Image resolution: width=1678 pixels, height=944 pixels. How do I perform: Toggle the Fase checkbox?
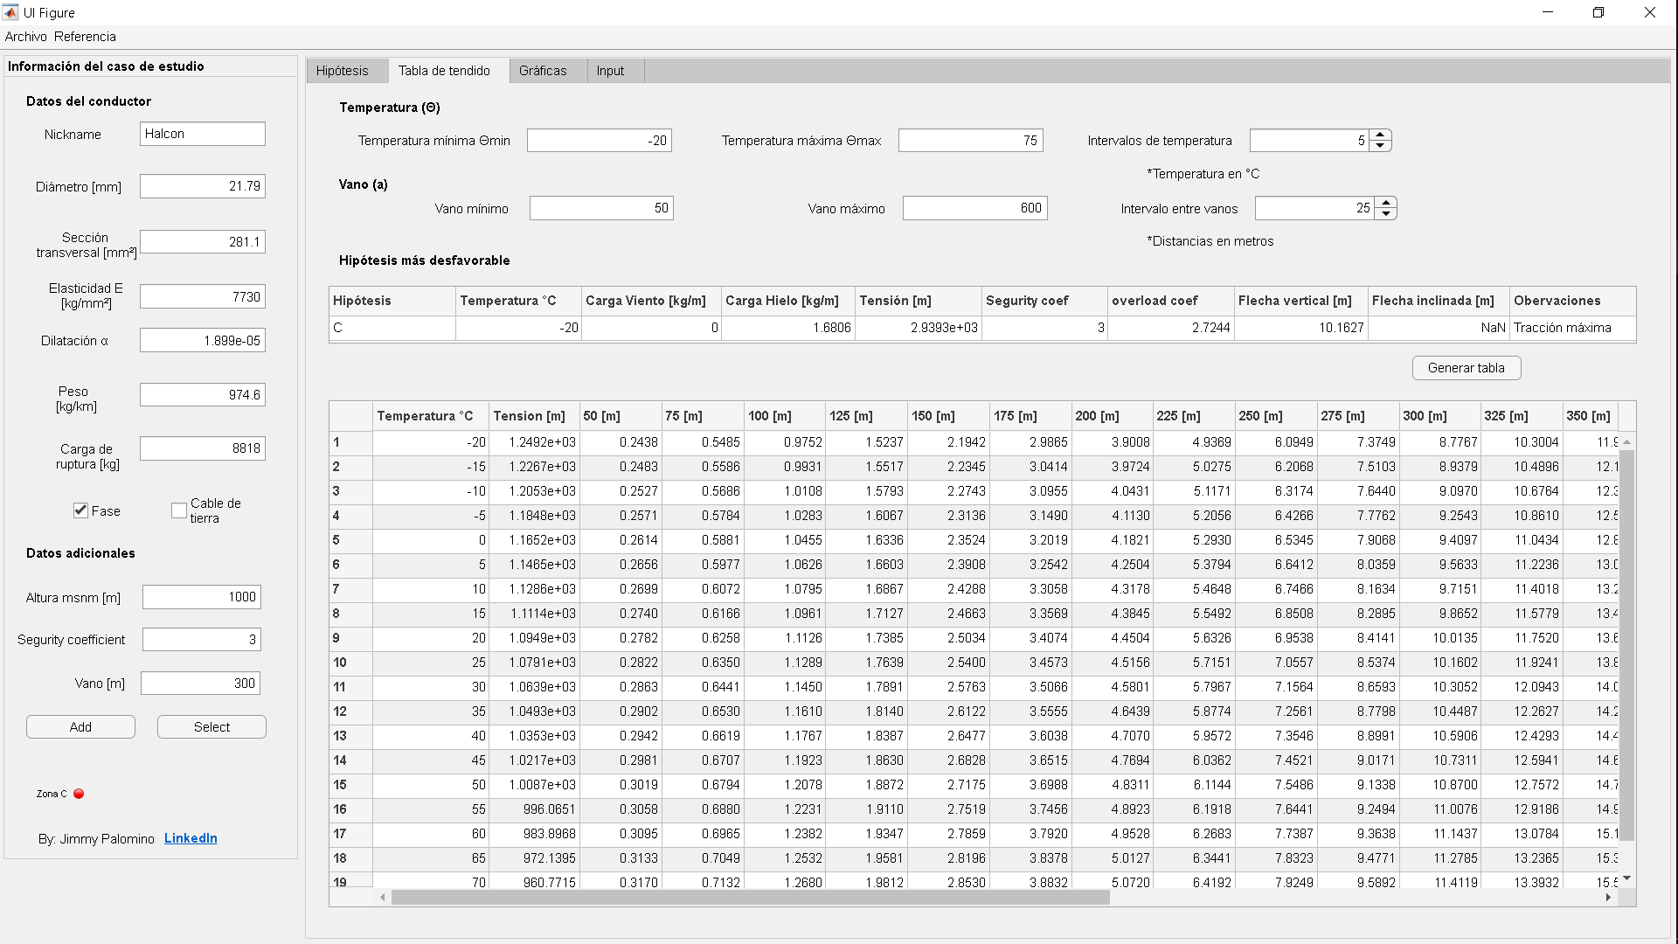point(81,510)
